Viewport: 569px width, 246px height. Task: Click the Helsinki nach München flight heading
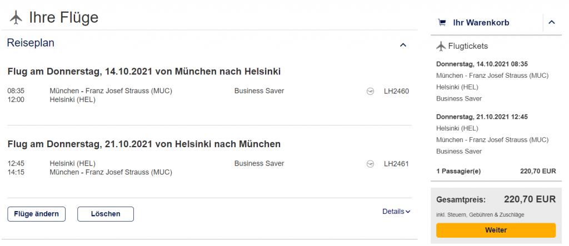point(144,144)
